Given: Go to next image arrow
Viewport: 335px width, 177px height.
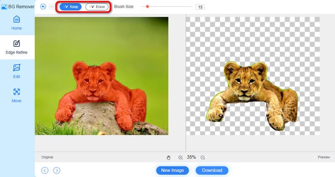Looking at the screenshot, I should [57, 170].
